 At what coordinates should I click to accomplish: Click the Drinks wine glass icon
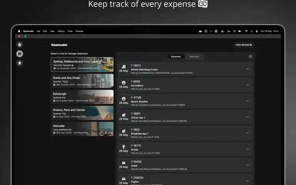[124, 147]
